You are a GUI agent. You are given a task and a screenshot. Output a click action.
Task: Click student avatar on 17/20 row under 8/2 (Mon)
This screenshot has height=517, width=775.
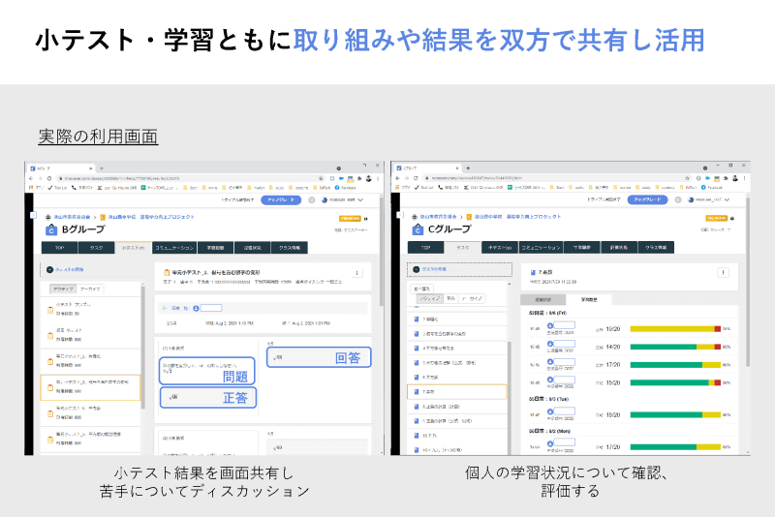(x=549, y=444)
